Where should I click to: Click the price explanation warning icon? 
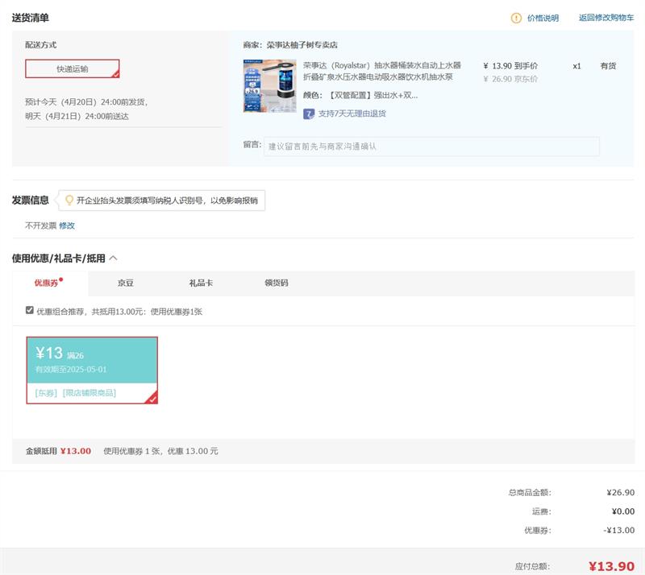coord(516,18)
